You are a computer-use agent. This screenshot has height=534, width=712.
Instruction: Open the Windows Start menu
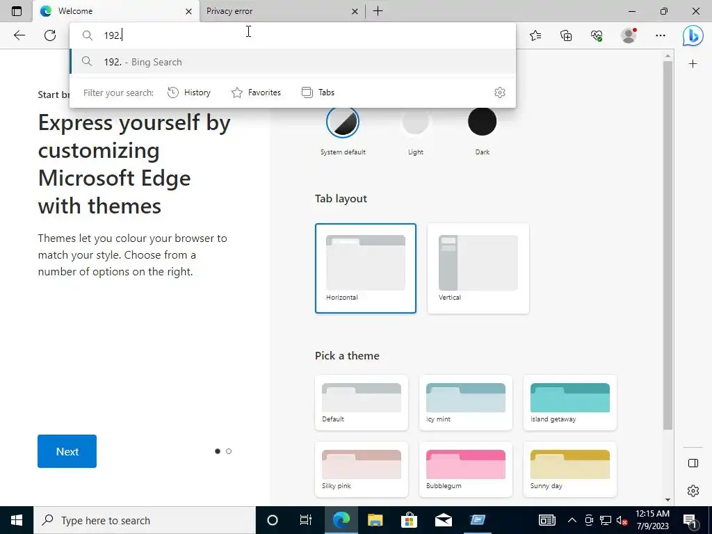coord(17,520)
